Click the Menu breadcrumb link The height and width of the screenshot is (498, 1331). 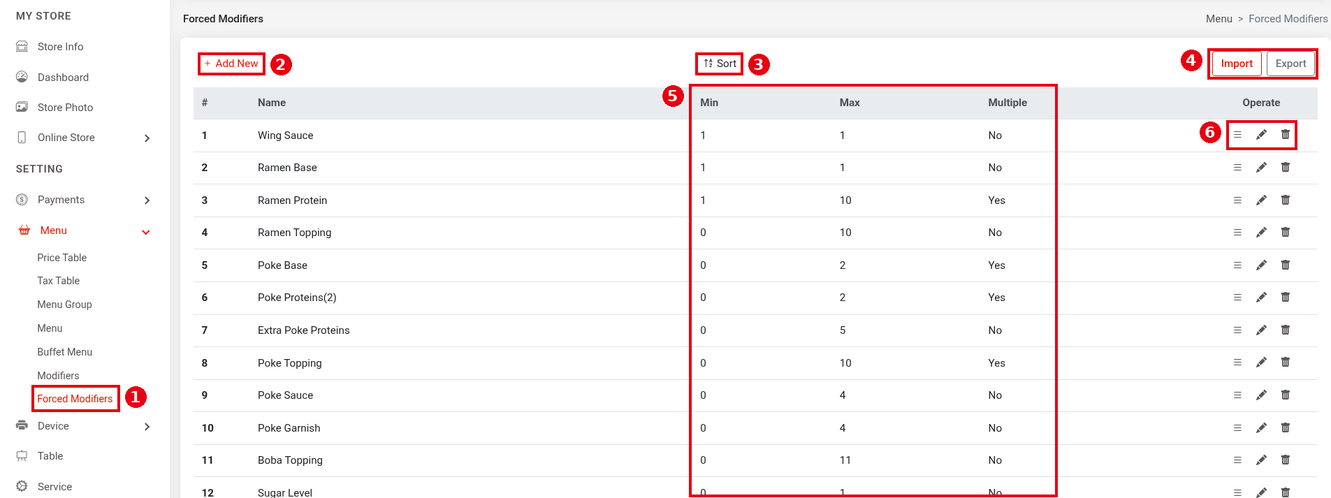click(x=1219, y=19)
